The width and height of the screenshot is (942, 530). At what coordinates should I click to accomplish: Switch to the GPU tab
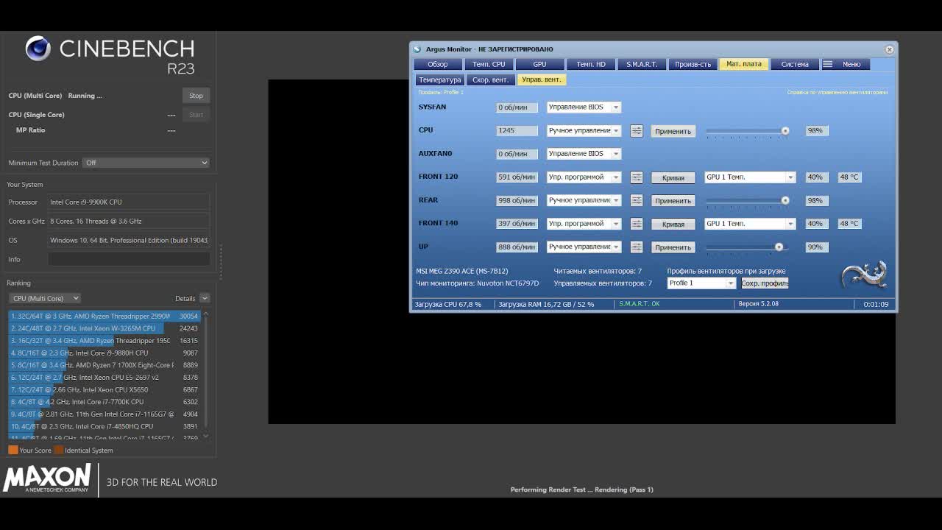click(539, 64)
